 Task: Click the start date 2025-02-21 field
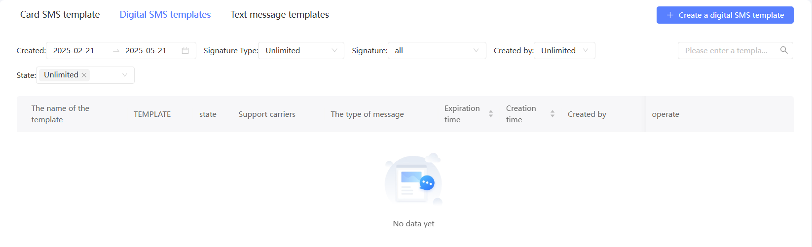[x=74, y=51]
